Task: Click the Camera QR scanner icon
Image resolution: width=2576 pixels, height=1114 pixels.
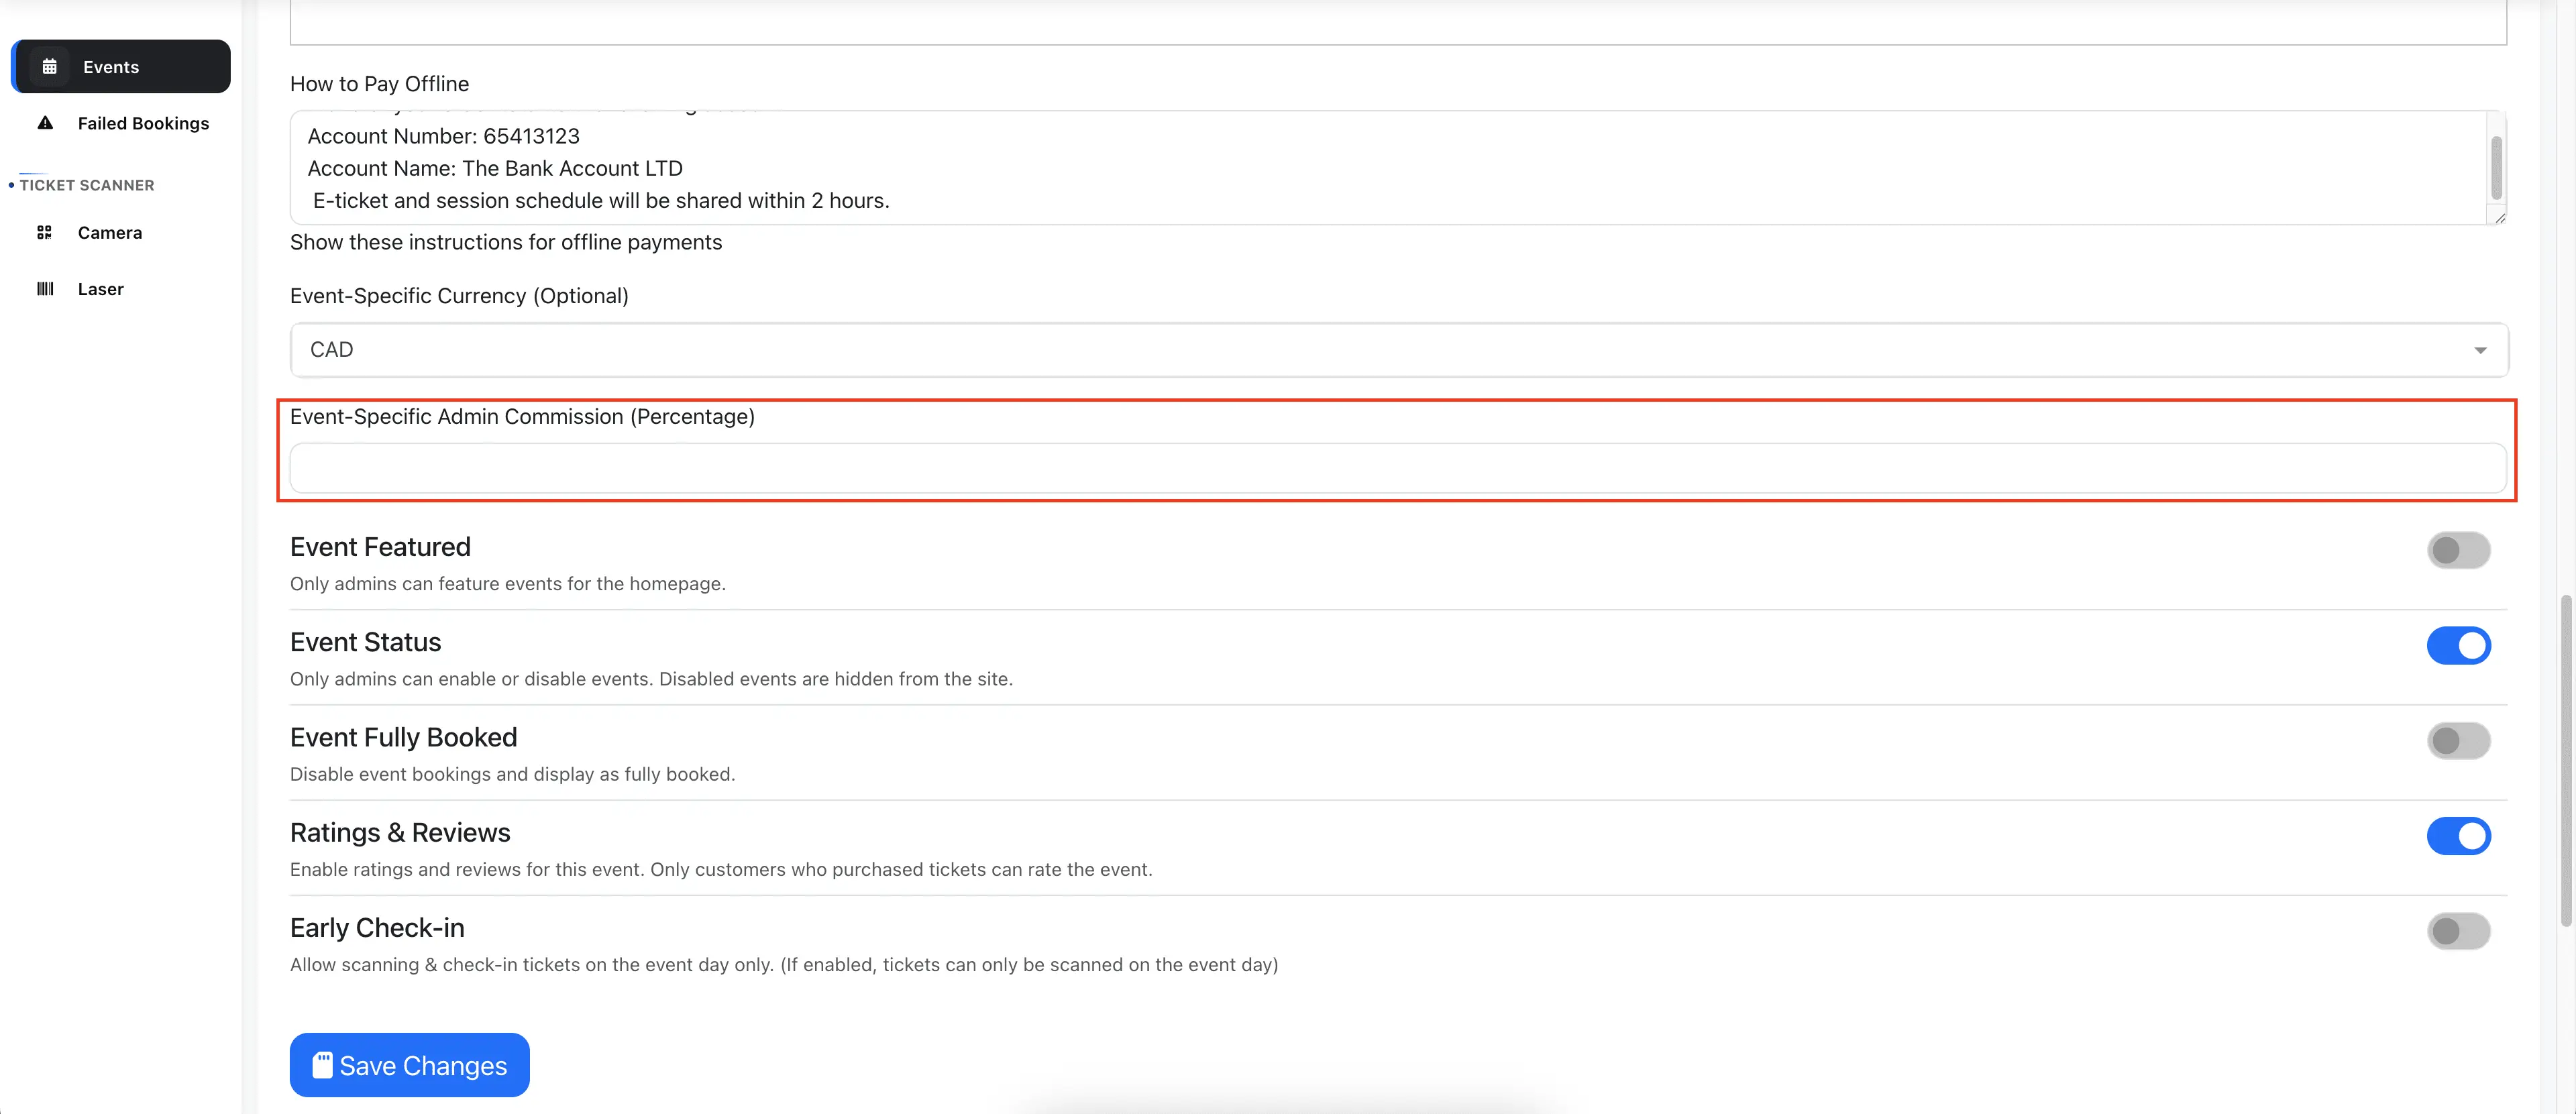Action: (x=44, y=233)
